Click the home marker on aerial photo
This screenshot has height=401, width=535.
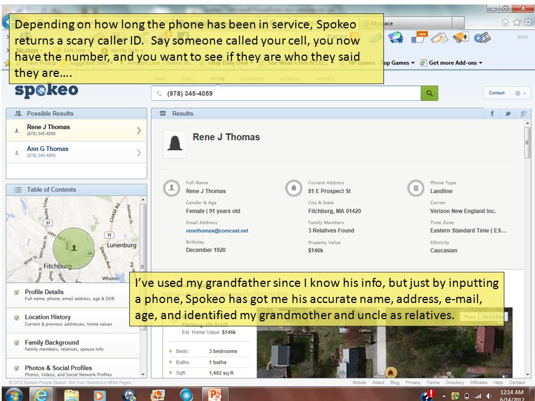point(391,373)
